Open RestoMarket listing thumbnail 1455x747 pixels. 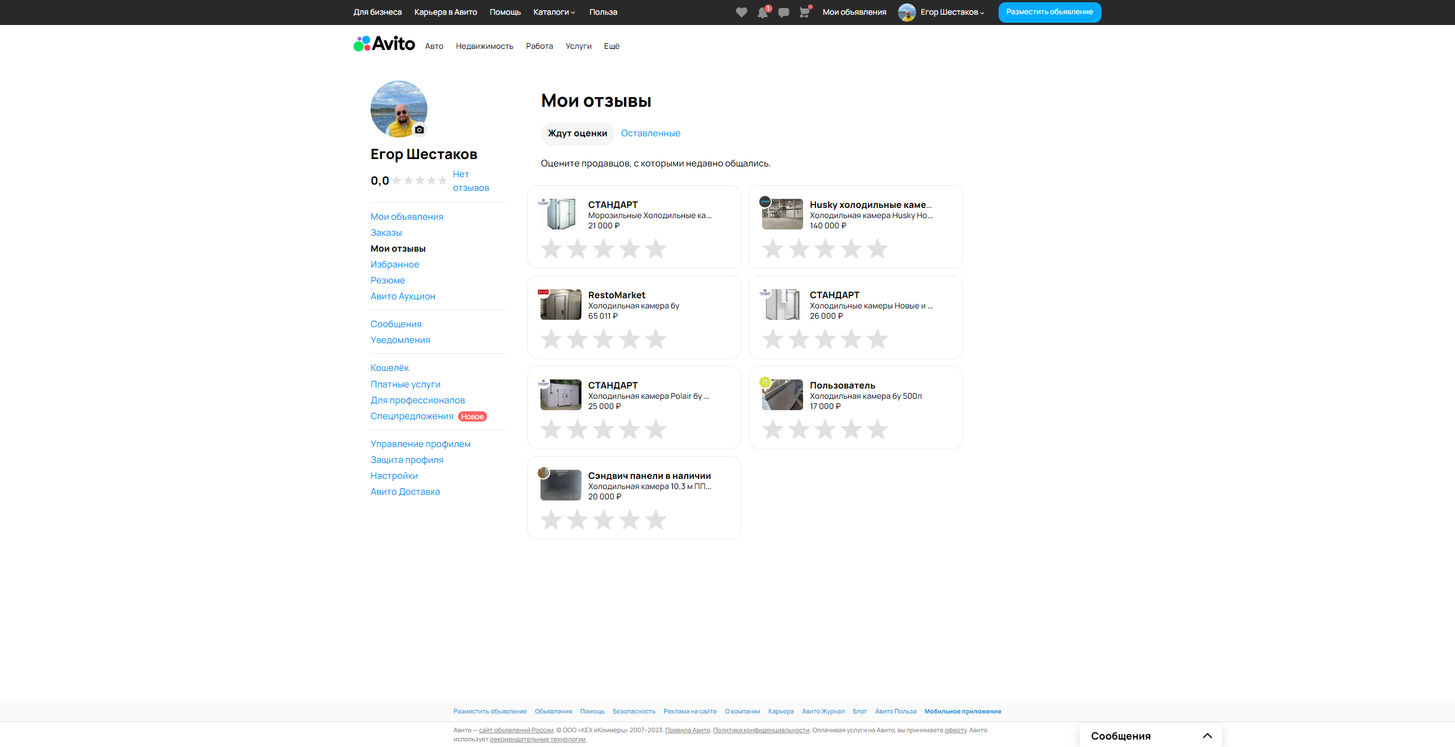[x=561, y=304]
